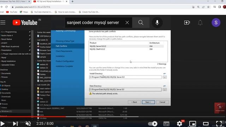This screenshot has width=226, height=127.
Task: Play the paused video
Action: point(2,123)
